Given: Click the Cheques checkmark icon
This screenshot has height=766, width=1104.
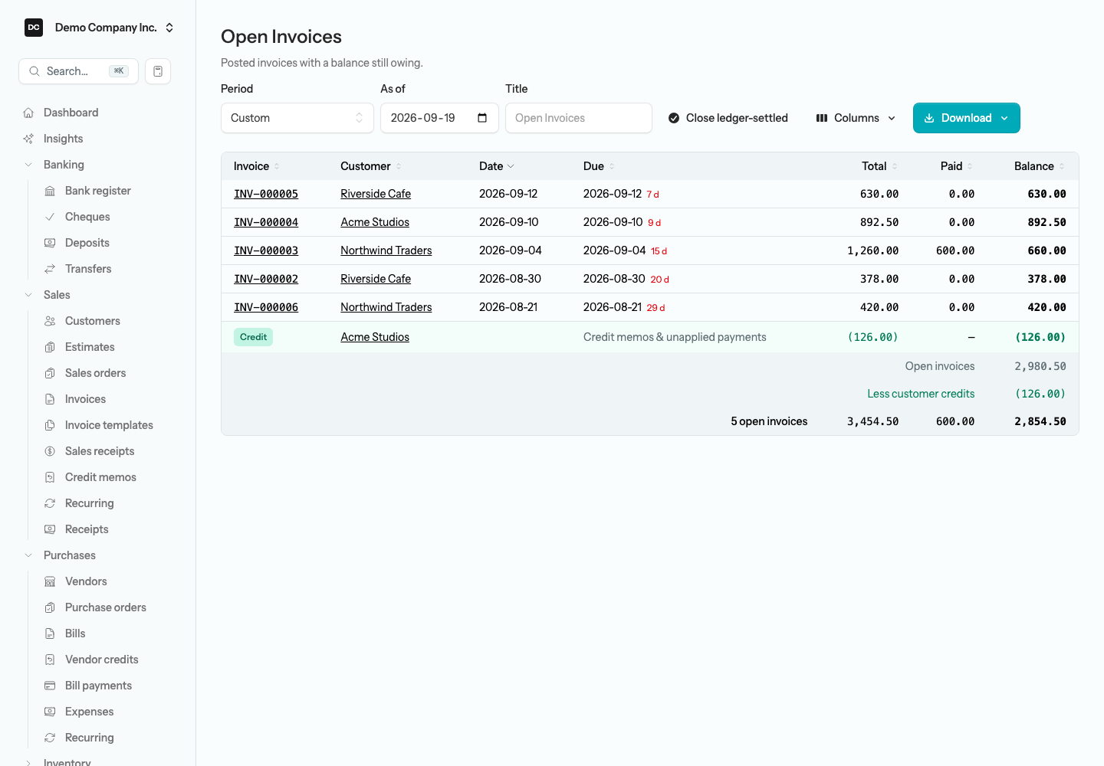Looking at the screenshot, I should [x=50, y=217].
